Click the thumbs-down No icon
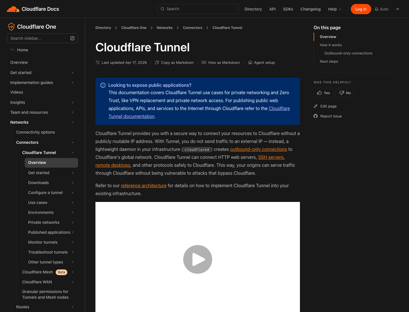Screen dimensions: 409x312 tap(342, 93)
